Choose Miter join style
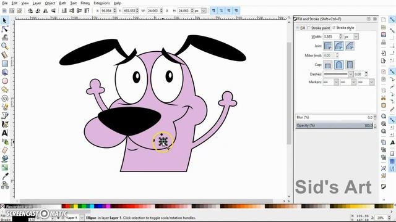The image size is (396, 222). 328,46
